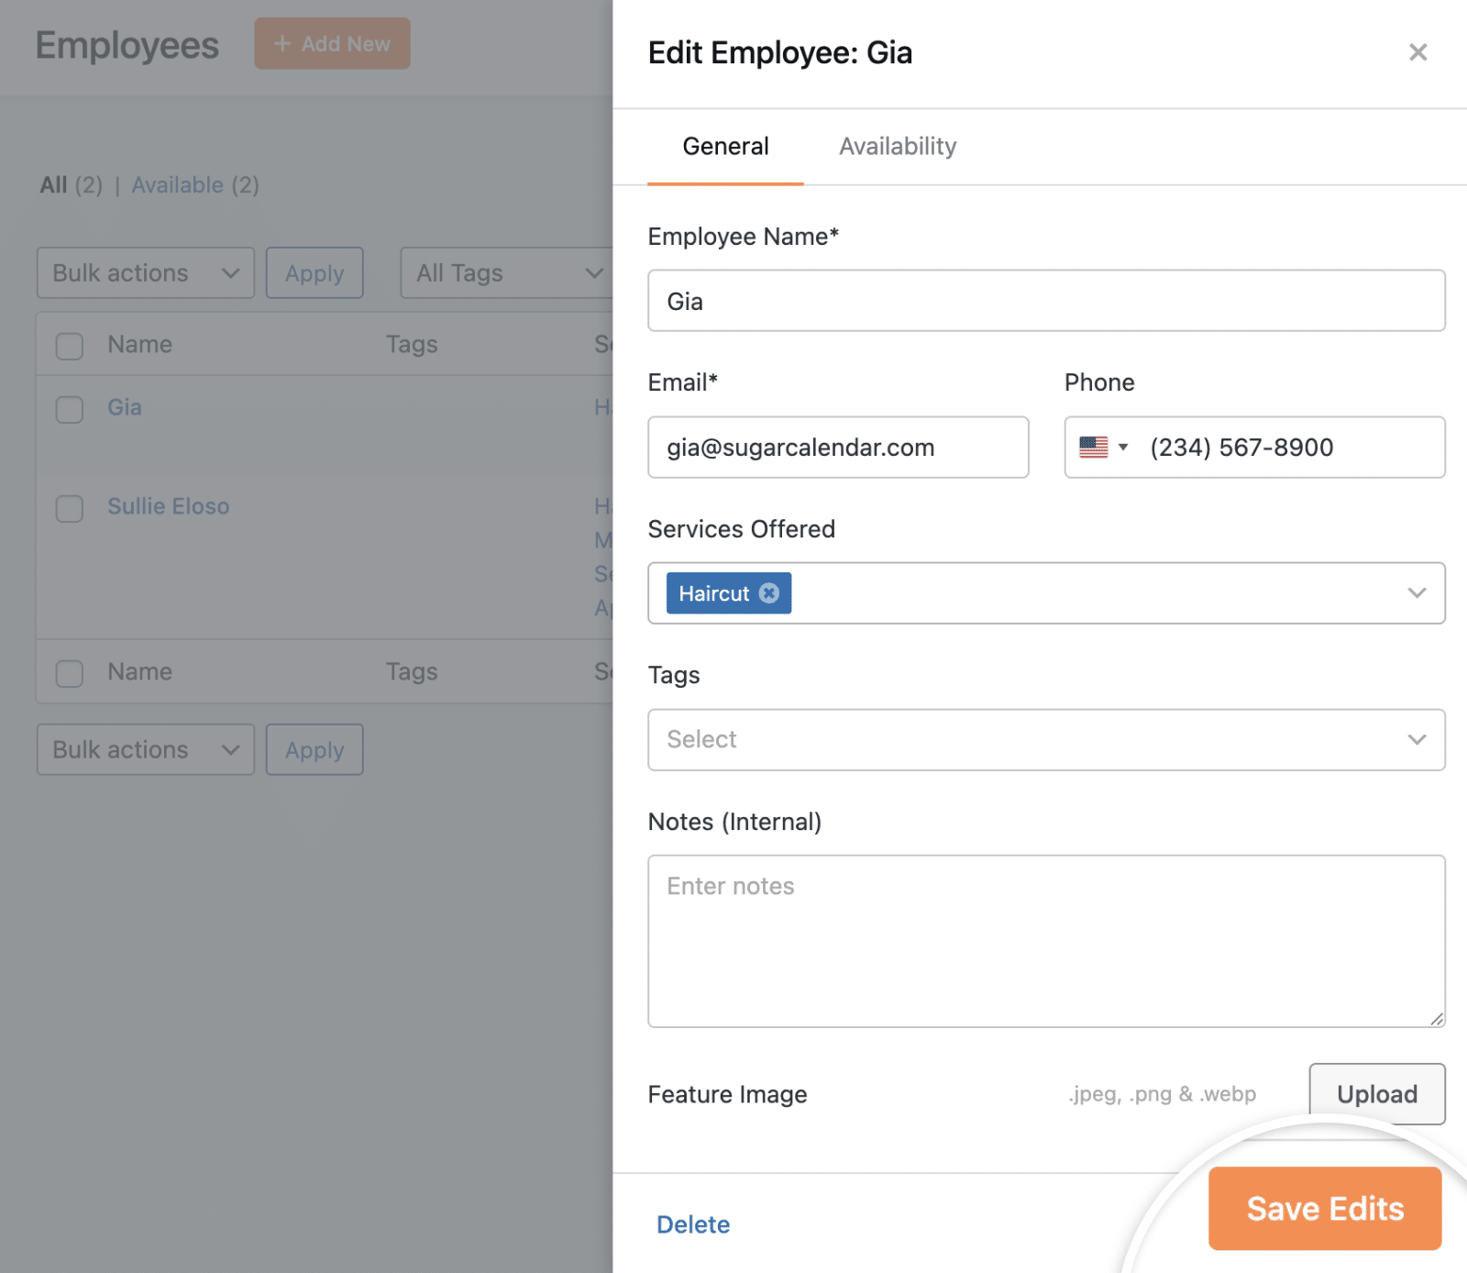Open the Tags select chevron
The image size is (1467, 1273).
(x=1417, y=739)
